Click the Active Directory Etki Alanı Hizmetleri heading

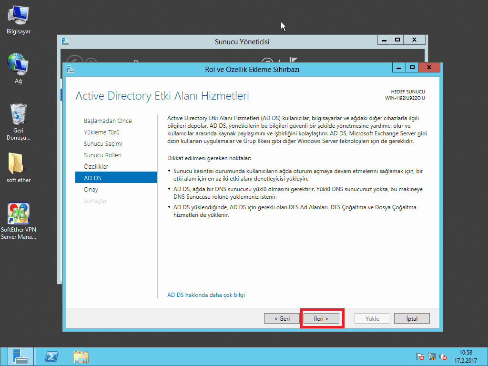pyautogui.click(x=162, y=96)
